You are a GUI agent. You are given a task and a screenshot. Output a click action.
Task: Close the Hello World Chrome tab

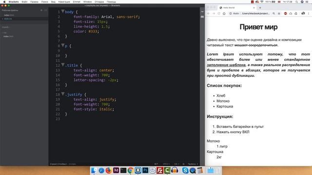(x=254, y=8)
